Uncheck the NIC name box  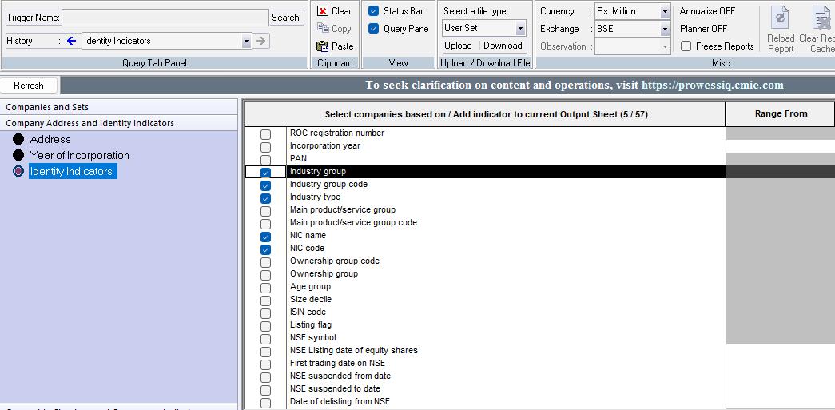click(x=266, y=237)
